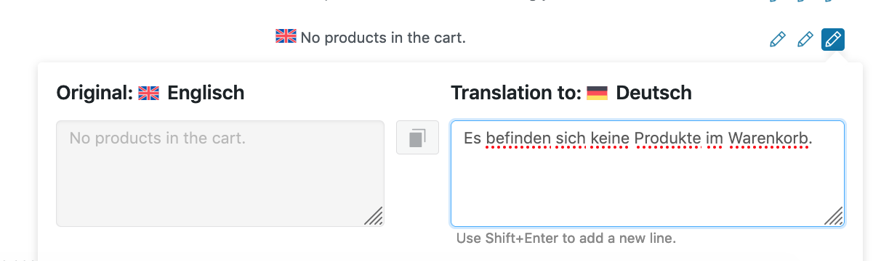The height and width of the screenshot is (261, 881).
Task: Click the middle pencil edit icon
Action: coord(805,39)
